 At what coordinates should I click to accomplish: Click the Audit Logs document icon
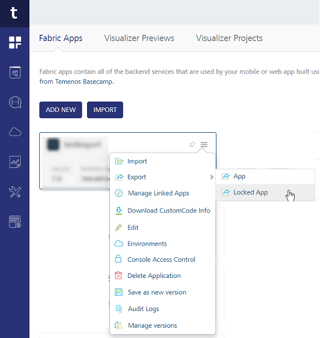119,308
